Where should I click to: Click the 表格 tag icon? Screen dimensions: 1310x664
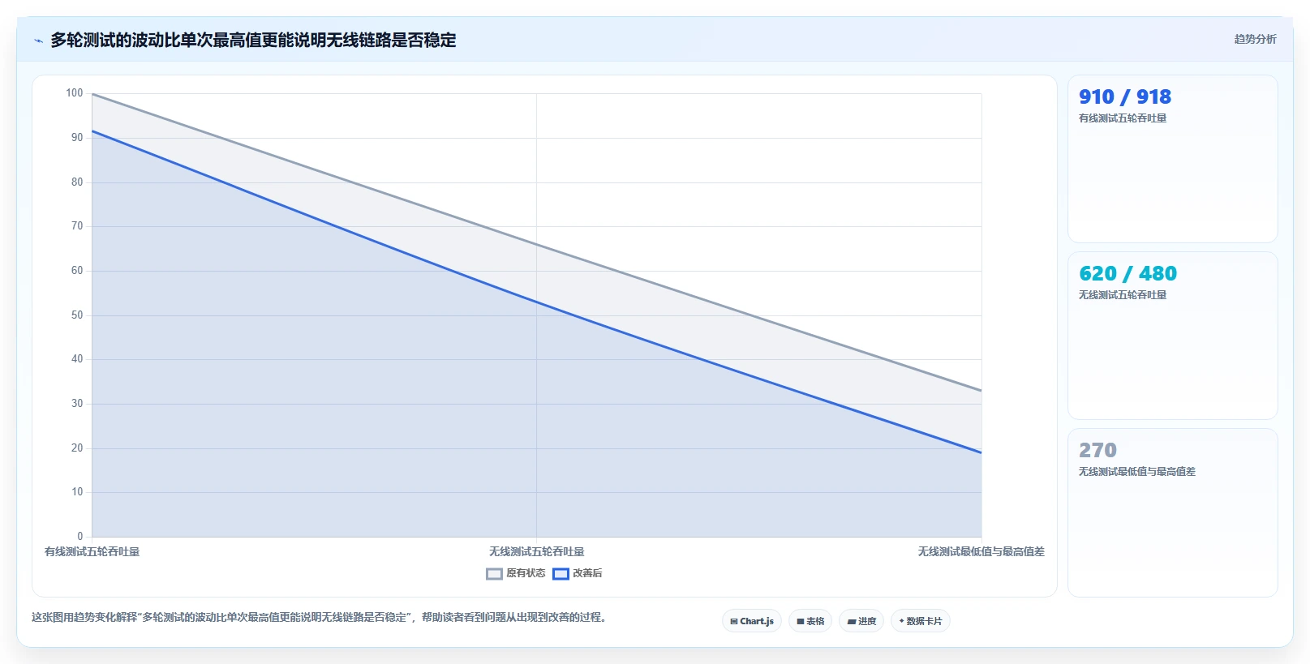(801, 622)
